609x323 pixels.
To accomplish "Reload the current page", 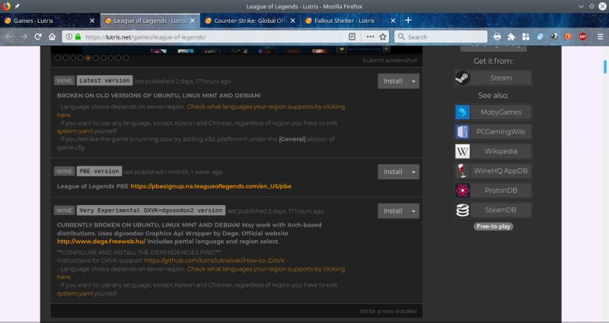I will tap(37, 36).
